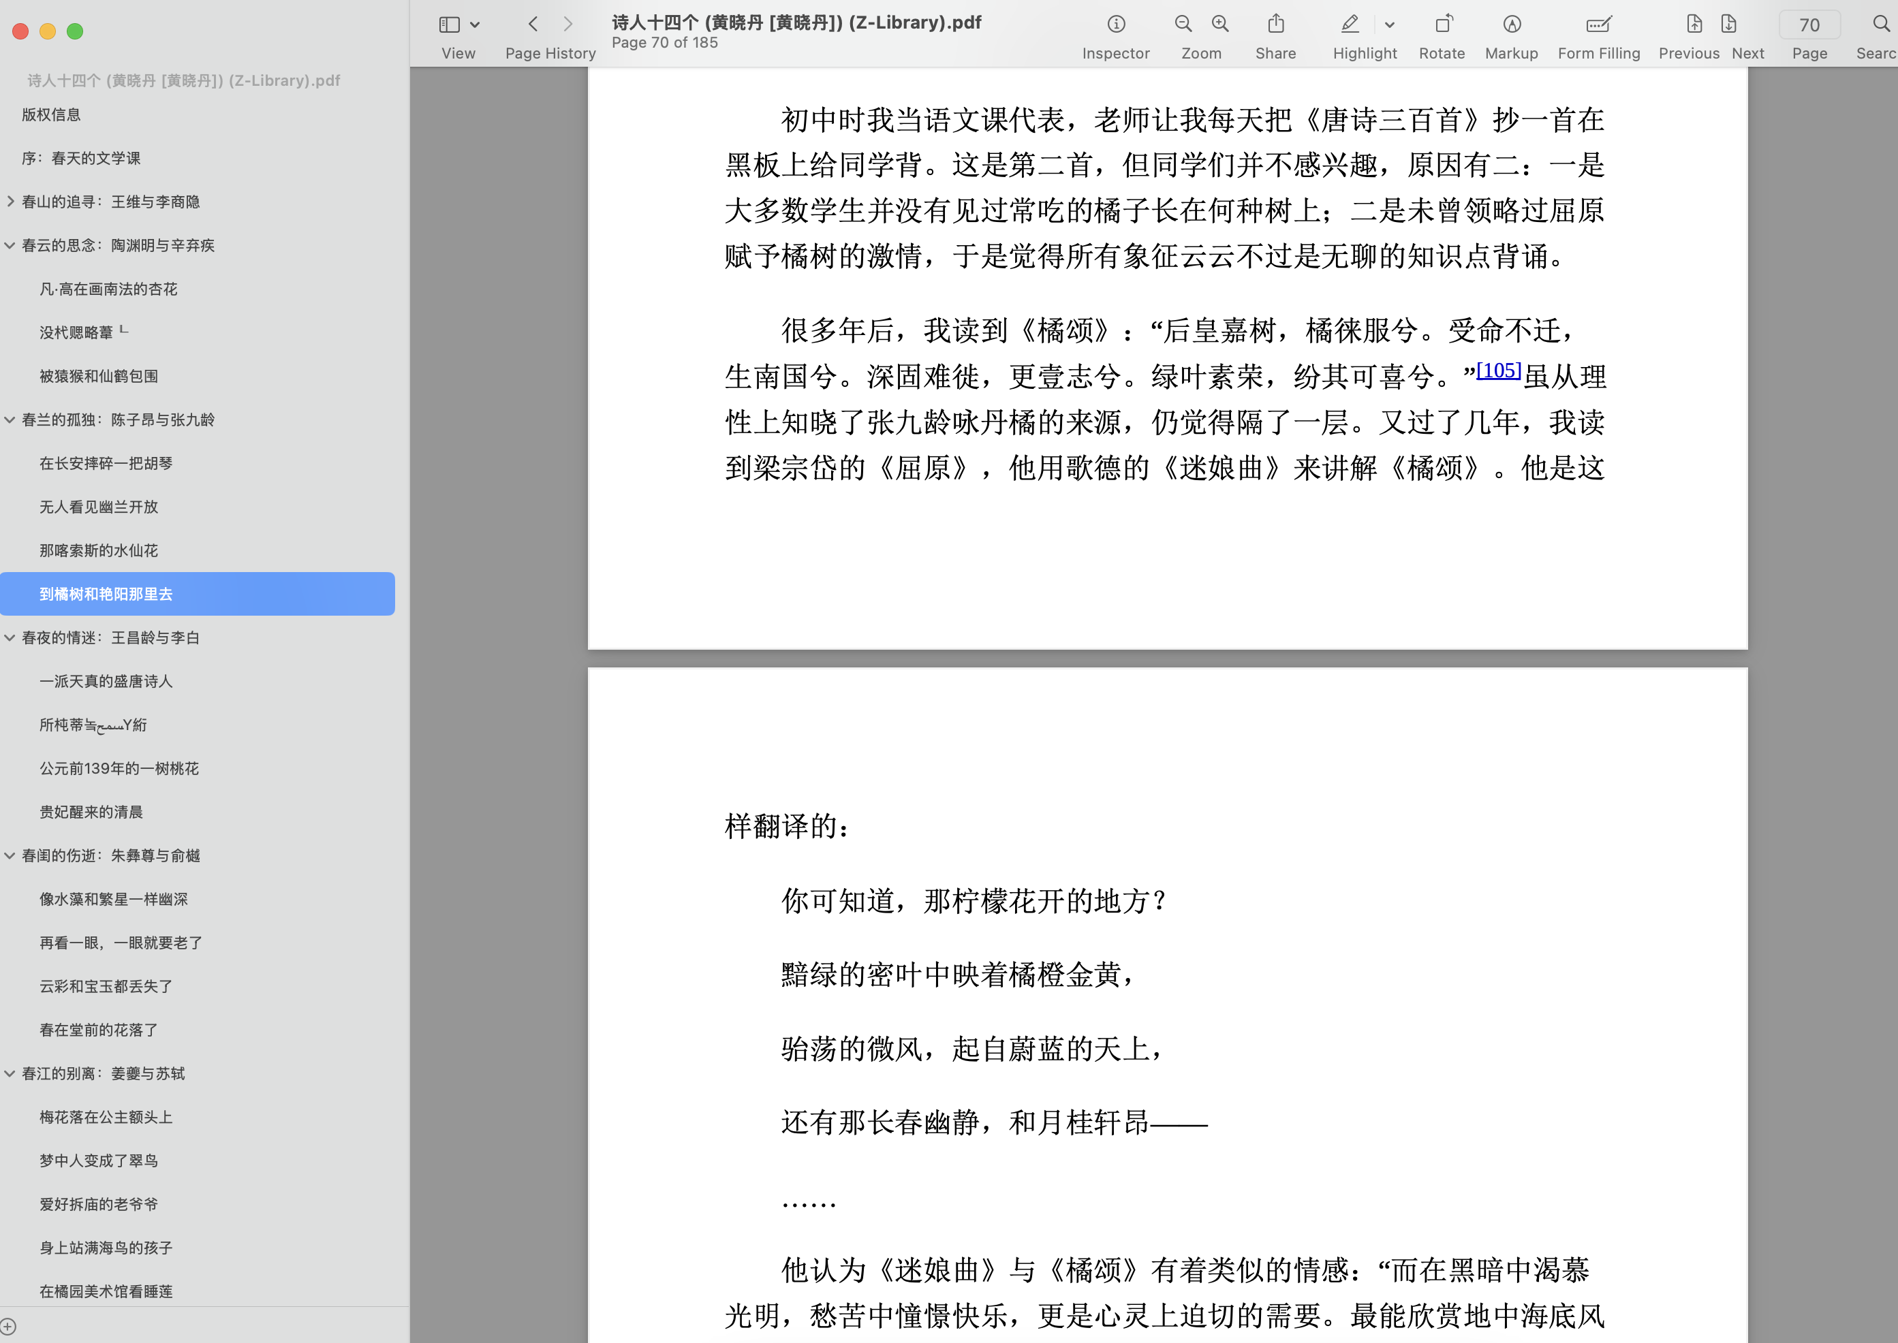Expand 春山的追寻：王维与李商隐 chapter
Image resolution: width=1898 pixels, height=1343 pixels.
coord(10,202)
